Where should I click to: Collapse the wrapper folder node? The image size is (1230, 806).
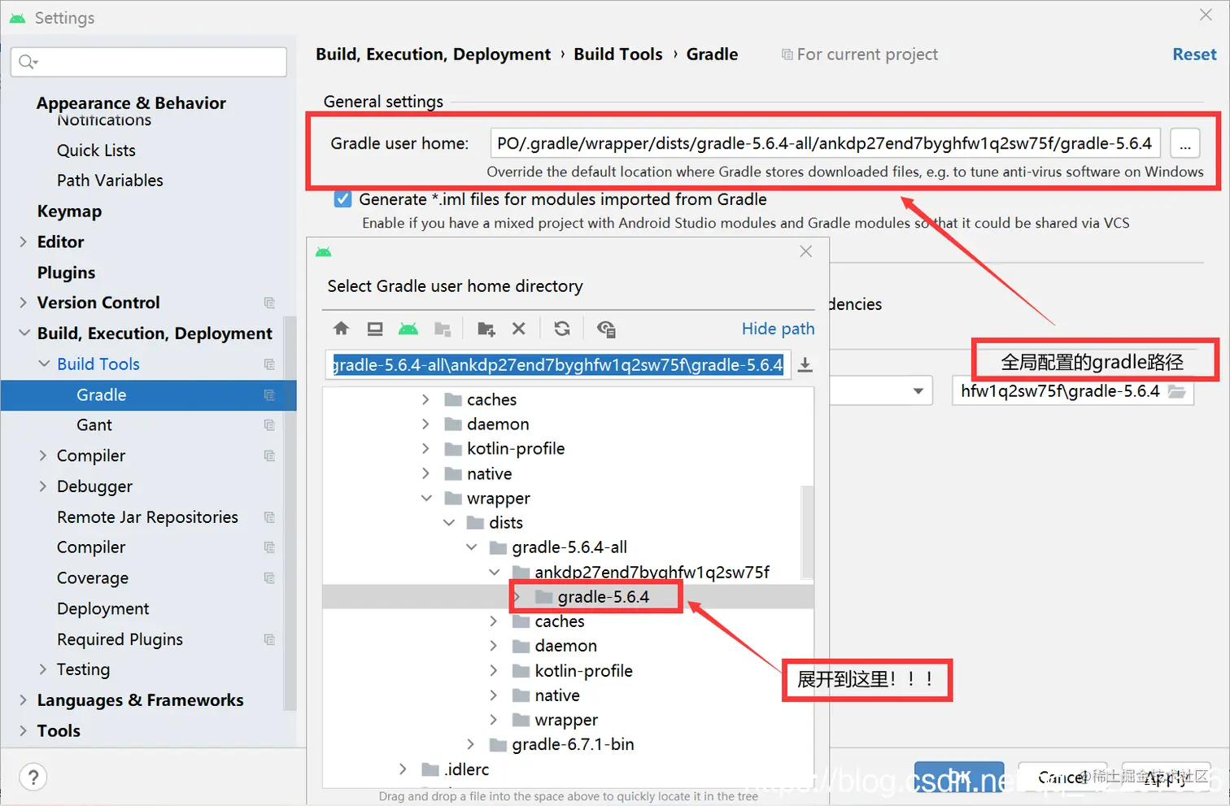[x=426, y=498]
